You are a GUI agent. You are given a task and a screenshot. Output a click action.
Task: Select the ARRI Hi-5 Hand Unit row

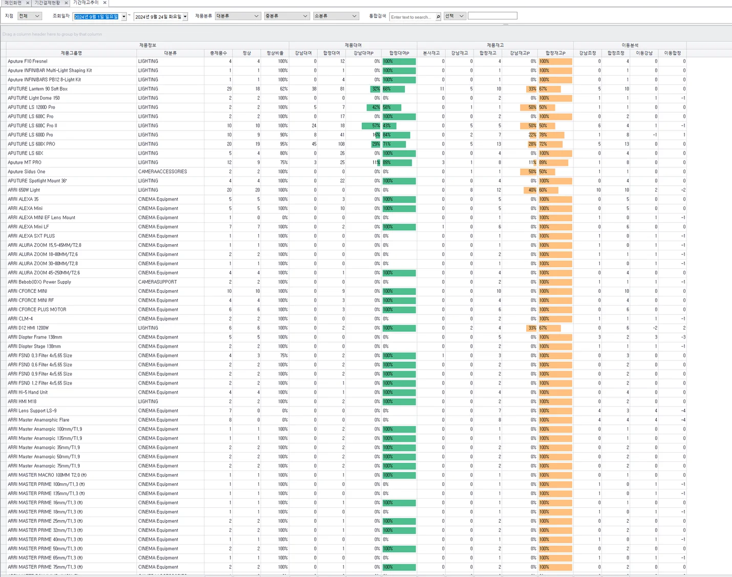pos(28,393)
